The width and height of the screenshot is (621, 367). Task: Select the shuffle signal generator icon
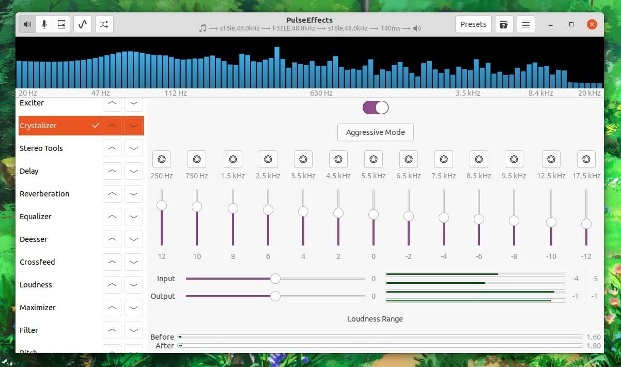pos(104,24)
